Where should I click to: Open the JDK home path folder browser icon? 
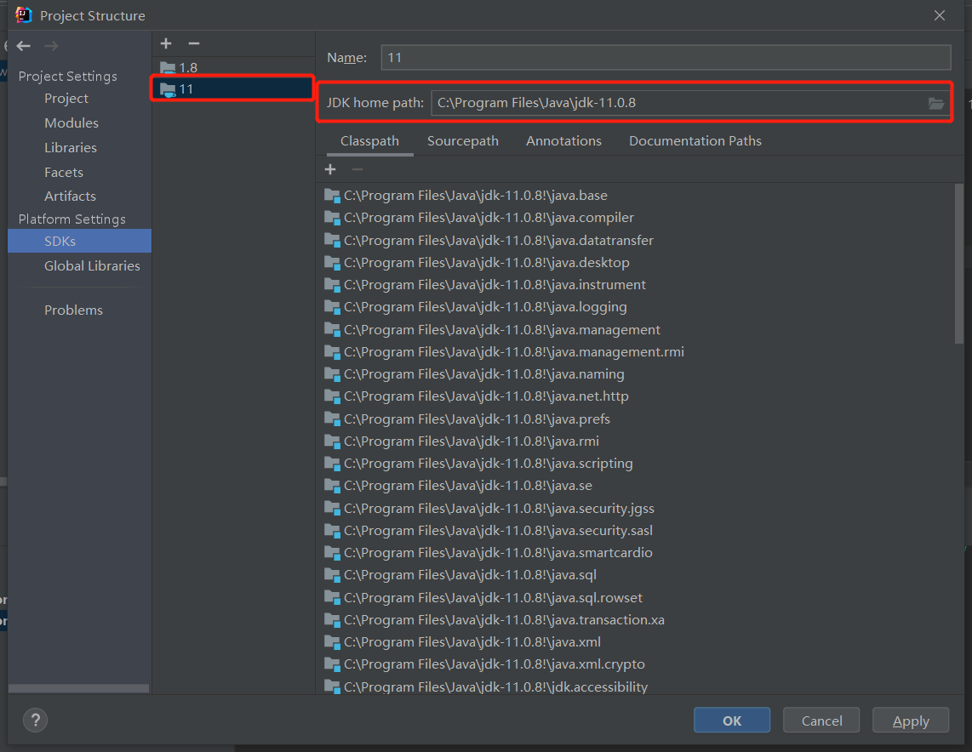coord(936,103)
